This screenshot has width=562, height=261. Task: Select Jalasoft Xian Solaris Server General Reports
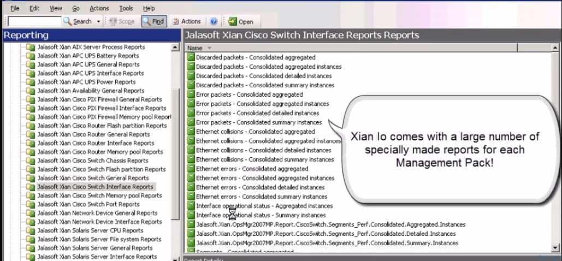95,248
